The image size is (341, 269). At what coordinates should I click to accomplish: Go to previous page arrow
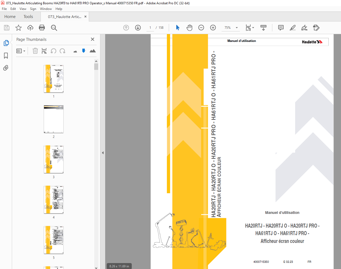tap(126, 28)
